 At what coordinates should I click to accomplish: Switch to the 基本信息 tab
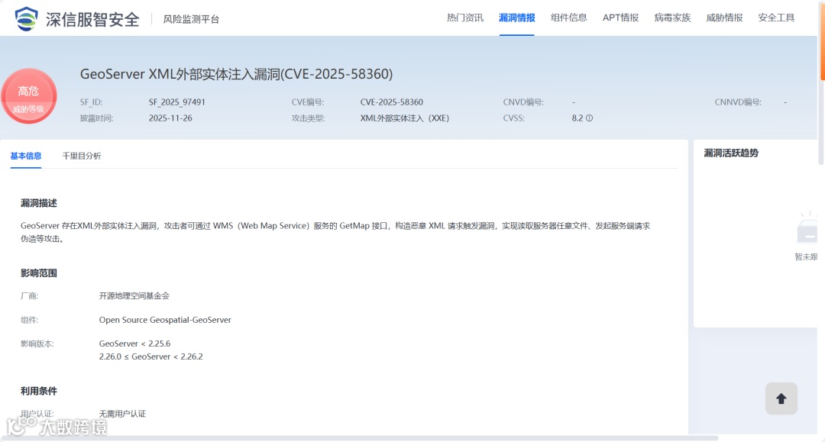click(x=26, y=156)
